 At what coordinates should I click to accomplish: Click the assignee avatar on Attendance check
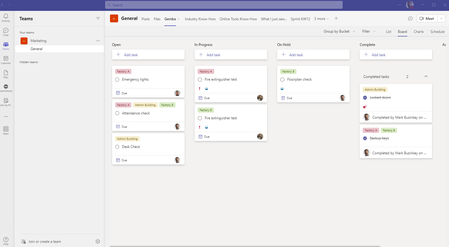[177, 127]
